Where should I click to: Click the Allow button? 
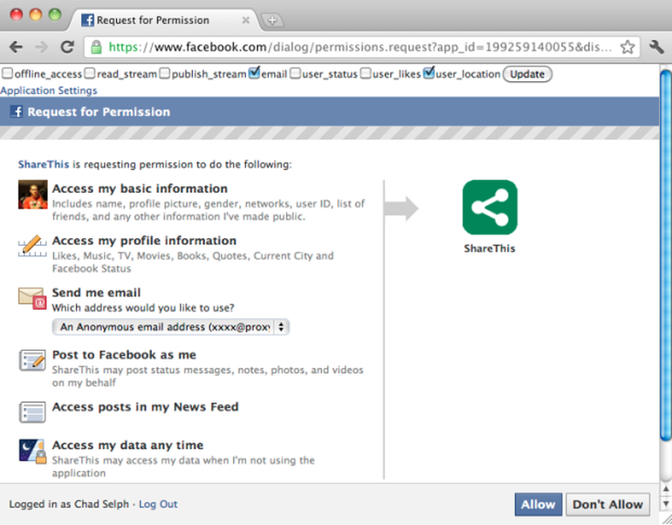(538, 504)
